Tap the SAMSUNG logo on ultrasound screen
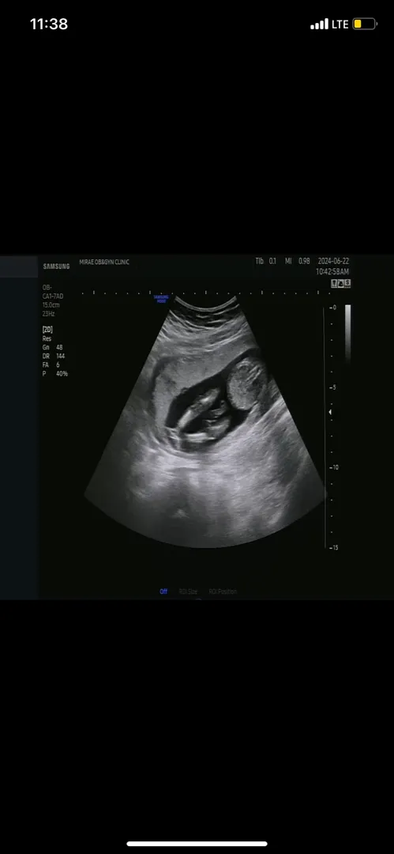394x854 pixels. pos(57,266)
